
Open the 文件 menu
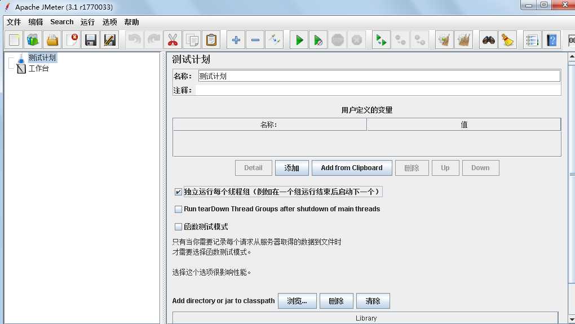(14, 22)
